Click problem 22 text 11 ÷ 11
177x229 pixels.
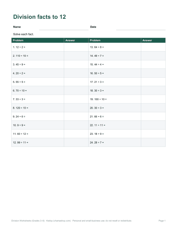98,125
